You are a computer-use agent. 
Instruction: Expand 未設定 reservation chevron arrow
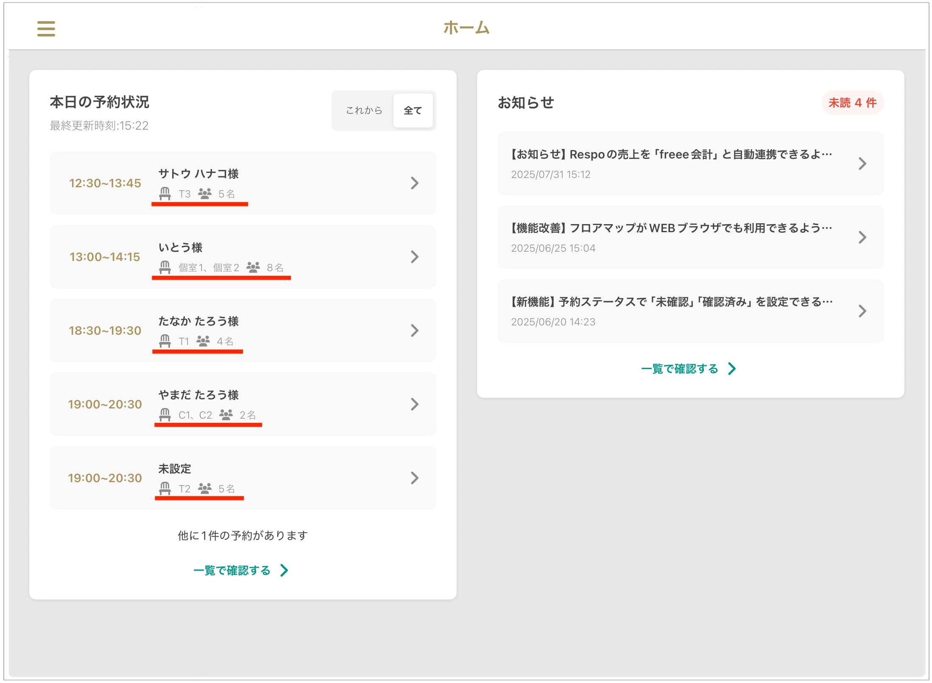click(x=414, y=478)
